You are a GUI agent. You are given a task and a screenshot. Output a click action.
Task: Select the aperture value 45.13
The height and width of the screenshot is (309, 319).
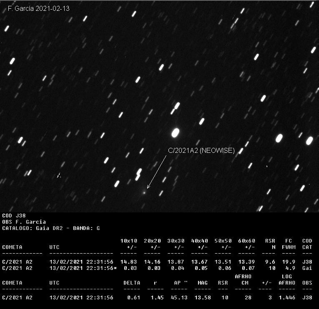click(x=179, y=298)
